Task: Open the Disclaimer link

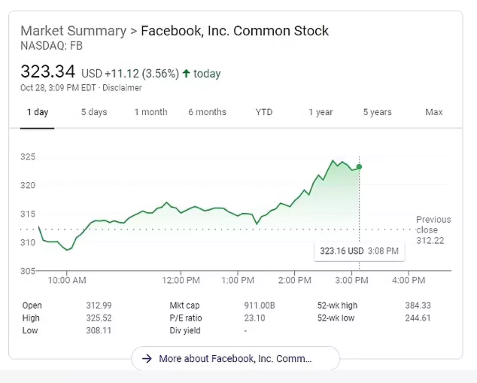Action: [x=122, y=88]
